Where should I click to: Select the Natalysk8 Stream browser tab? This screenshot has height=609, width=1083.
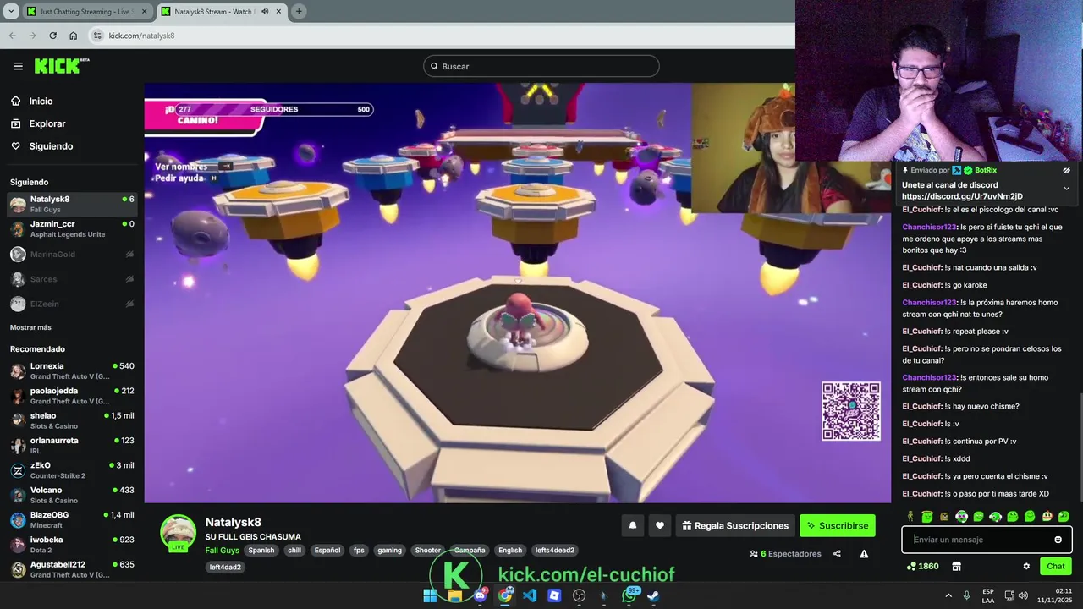(x=221, y=12)
